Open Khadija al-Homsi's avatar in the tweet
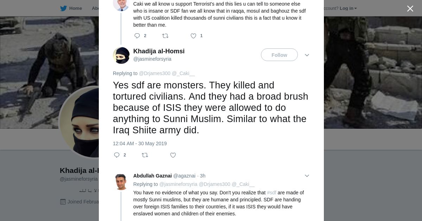The image size is (422, 221). point(121,55)
